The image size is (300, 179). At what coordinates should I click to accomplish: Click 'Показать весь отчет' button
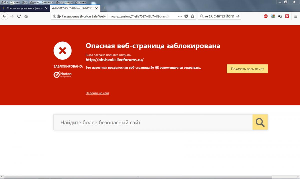click(247, 69)
